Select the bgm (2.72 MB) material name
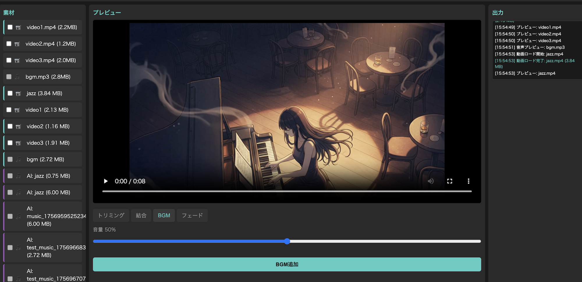The image size is (582, 282). (45, 159)
